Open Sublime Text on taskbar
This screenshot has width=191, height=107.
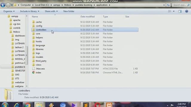coord(86,105)
